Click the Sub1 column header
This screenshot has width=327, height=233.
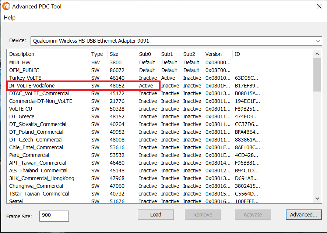[x=170, y=54]
